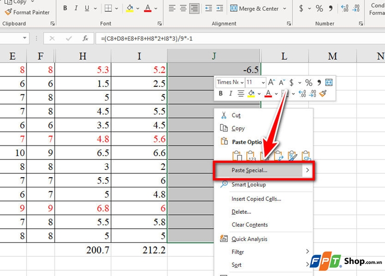
Task: Click mini toolbar center align icon
Action: pos(241,93)
